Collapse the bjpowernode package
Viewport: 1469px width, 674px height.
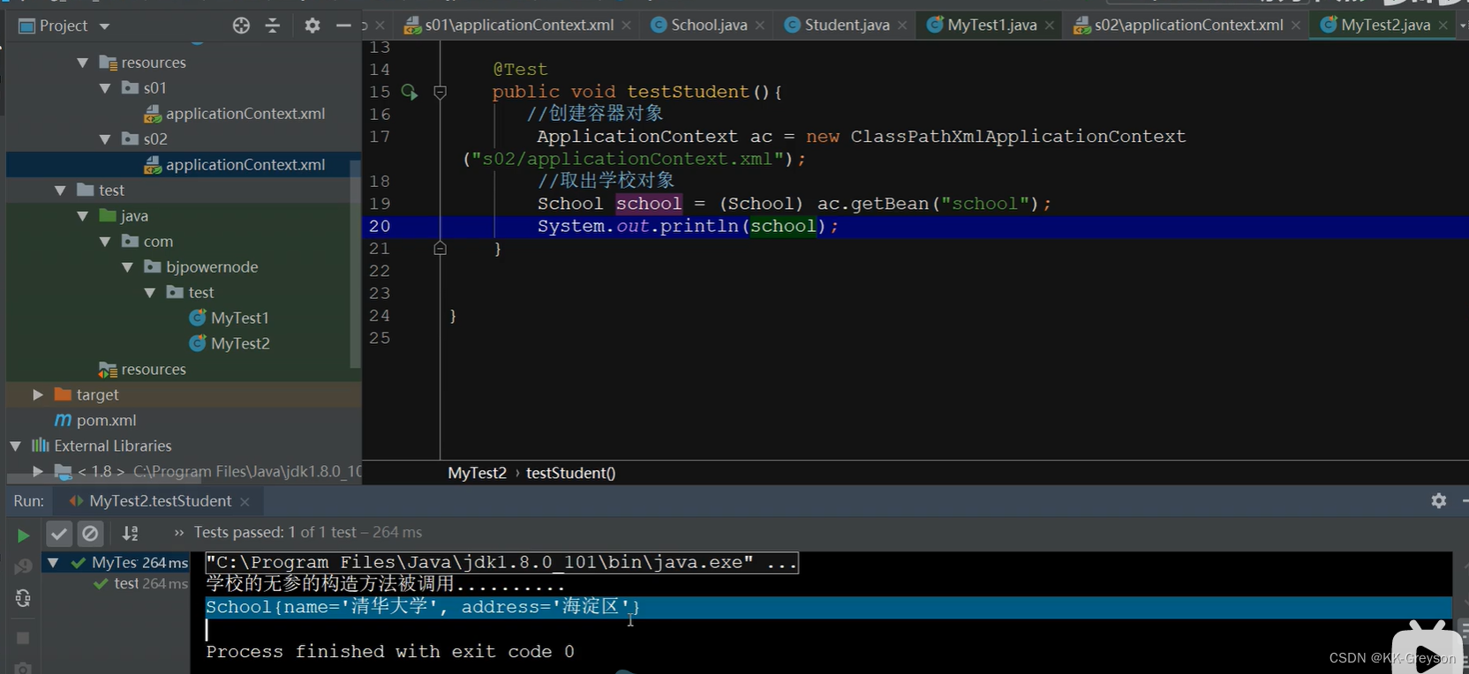(x=127, y=267)
